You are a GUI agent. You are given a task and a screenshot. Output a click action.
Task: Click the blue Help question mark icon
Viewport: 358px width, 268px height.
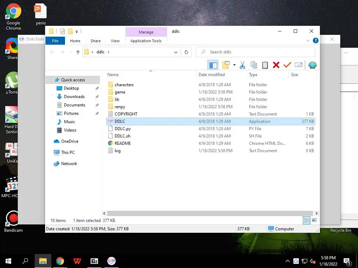pyautogui.click(x=316, y=40)
